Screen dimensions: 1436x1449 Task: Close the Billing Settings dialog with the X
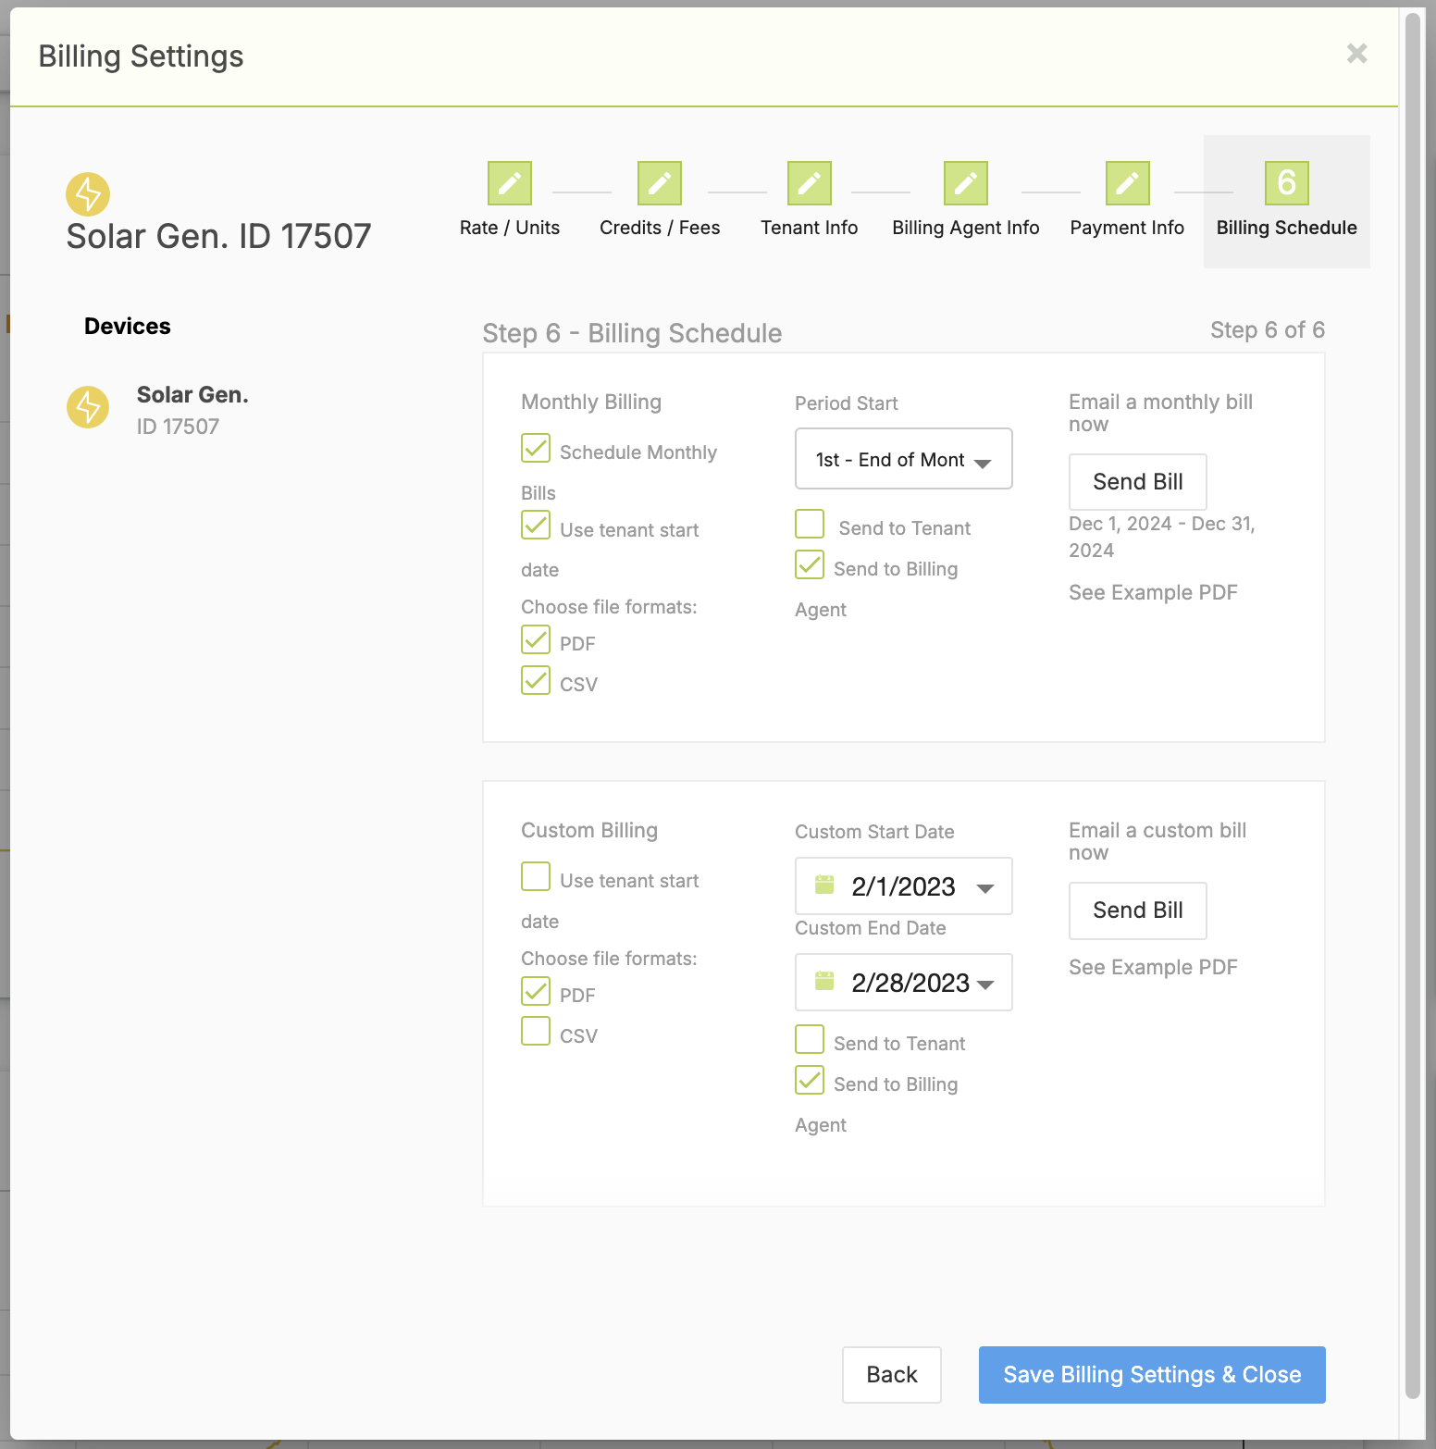click(1357, 54)
